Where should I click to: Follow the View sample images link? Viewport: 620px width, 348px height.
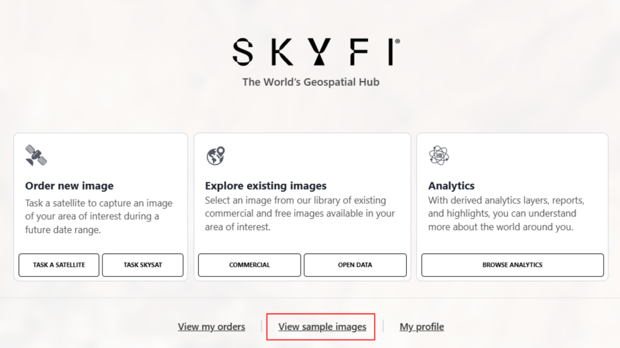point(322,327)
